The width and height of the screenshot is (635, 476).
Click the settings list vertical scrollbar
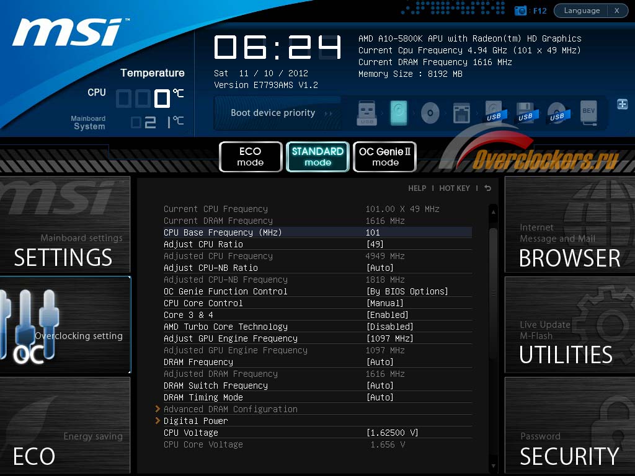pyautogui.click(x=493, y=335)
